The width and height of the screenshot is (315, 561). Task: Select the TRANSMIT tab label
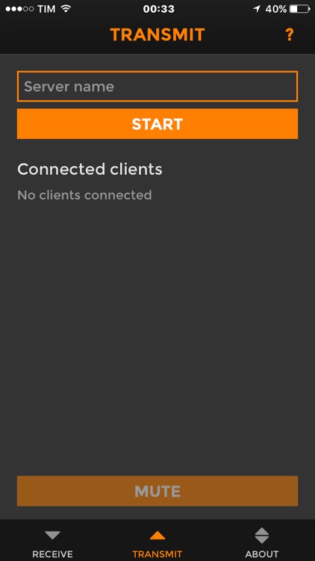[157, 554]
